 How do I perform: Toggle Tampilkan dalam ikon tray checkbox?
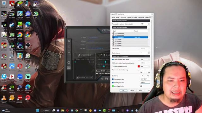coord(113,66)
